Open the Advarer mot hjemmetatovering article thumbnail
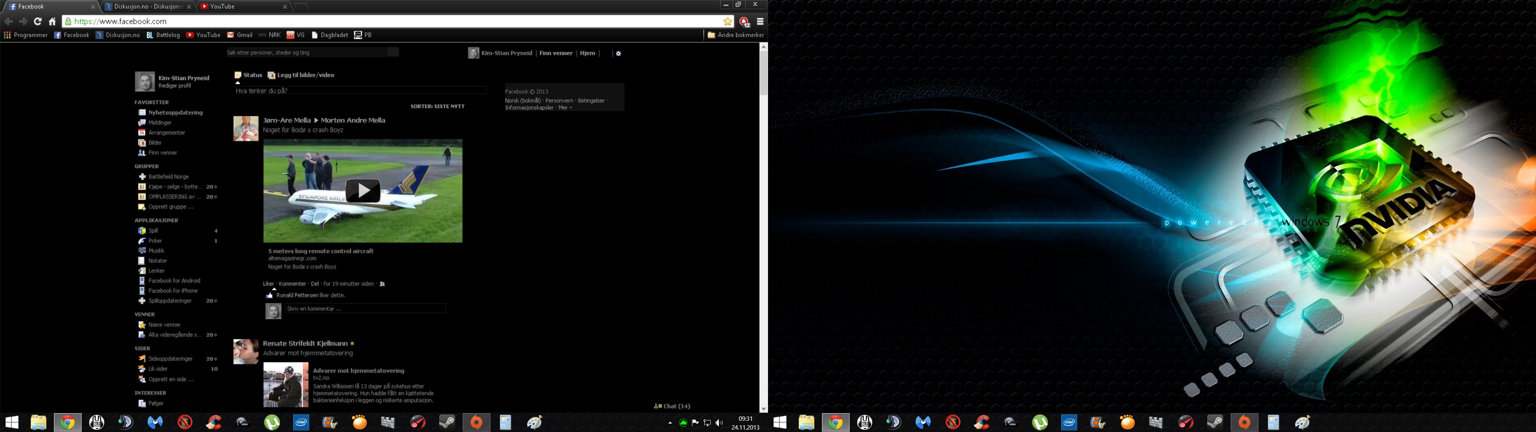Image resolution: width=1536 pixels, height=432 pixels. (286, 385)
